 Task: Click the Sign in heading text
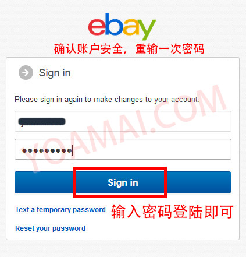[55, 73]
